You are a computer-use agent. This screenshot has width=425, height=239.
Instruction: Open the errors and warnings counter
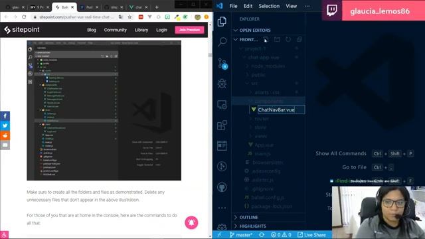point(281,234)
